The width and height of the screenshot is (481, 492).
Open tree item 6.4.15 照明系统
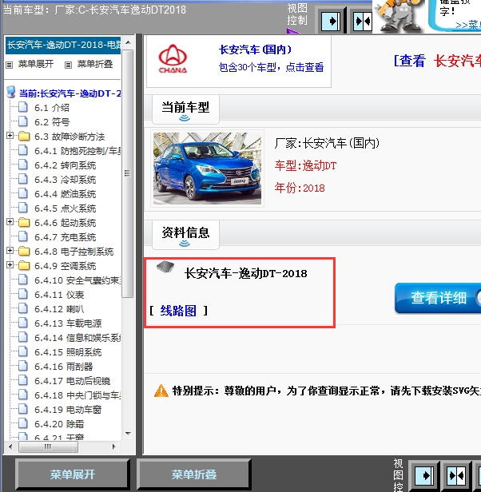[x=68, y=352]
